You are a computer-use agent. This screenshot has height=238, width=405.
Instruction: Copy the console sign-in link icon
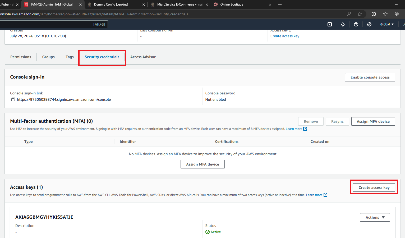pyautogui.click(x=13, y=99)
